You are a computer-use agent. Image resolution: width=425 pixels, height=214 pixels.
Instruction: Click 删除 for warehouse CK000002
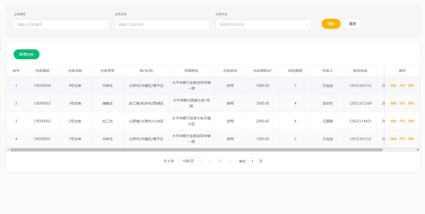click(x=411, y=121)
